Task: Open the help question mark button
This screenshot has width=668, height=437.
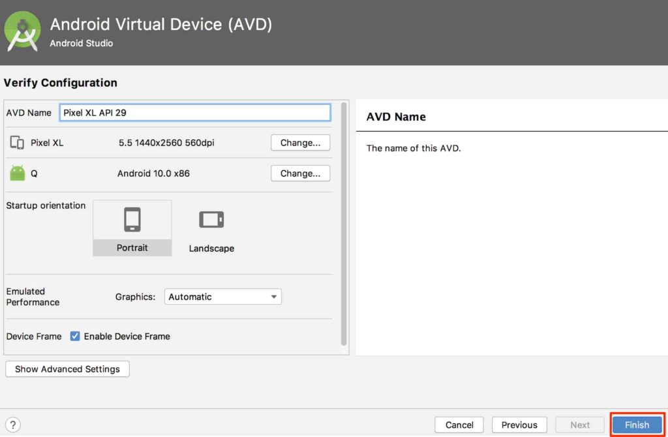Action: 13,425
